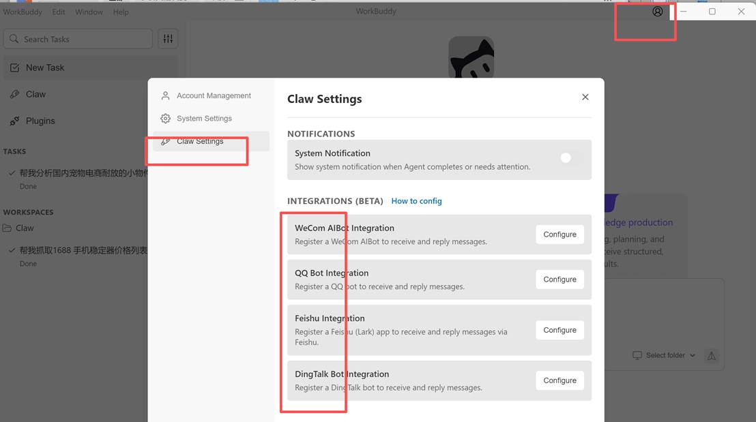Open the Help menu

(x=121, y=12)
